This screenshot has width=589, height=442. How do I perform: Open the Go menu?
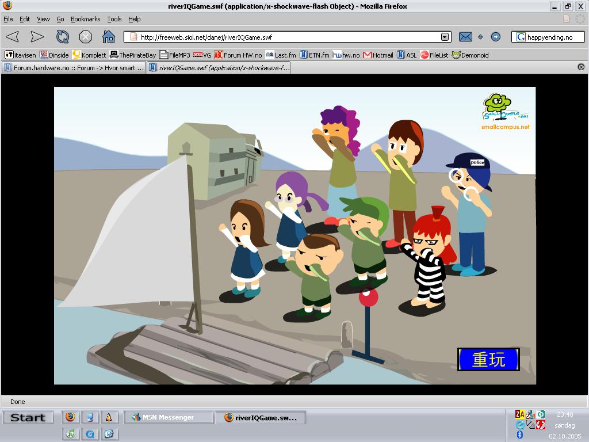pyautogui.click(x=60, y=19)
